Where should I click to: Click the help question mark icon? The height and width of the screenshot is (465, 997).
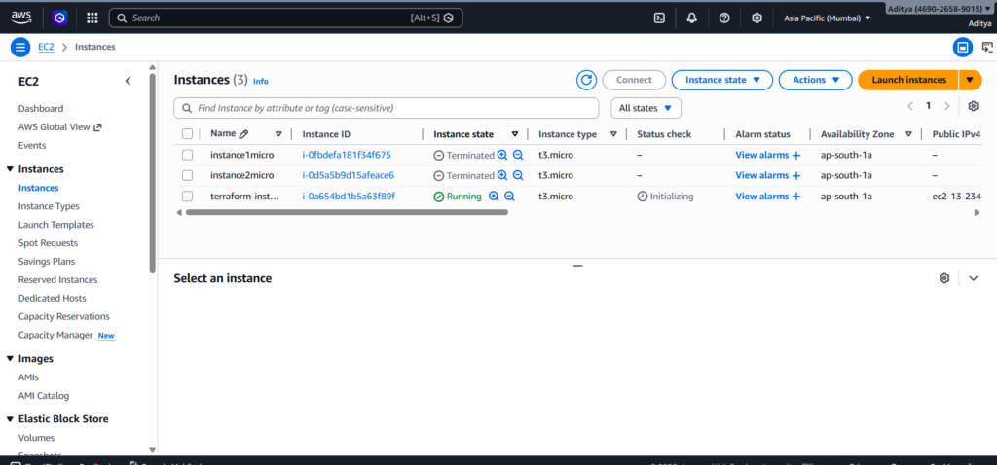(x=724, y=18)
